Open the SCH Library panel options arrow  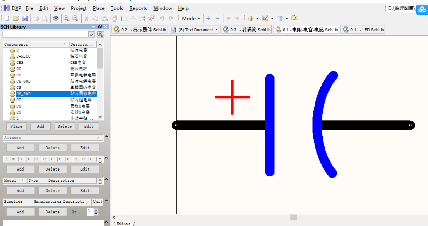(x=93, y=27)
